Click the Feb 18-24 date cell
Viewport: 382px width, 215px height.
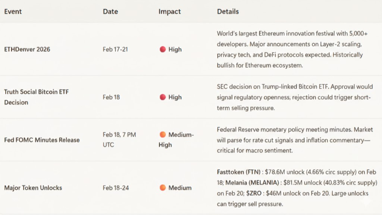tap(116, 188)
